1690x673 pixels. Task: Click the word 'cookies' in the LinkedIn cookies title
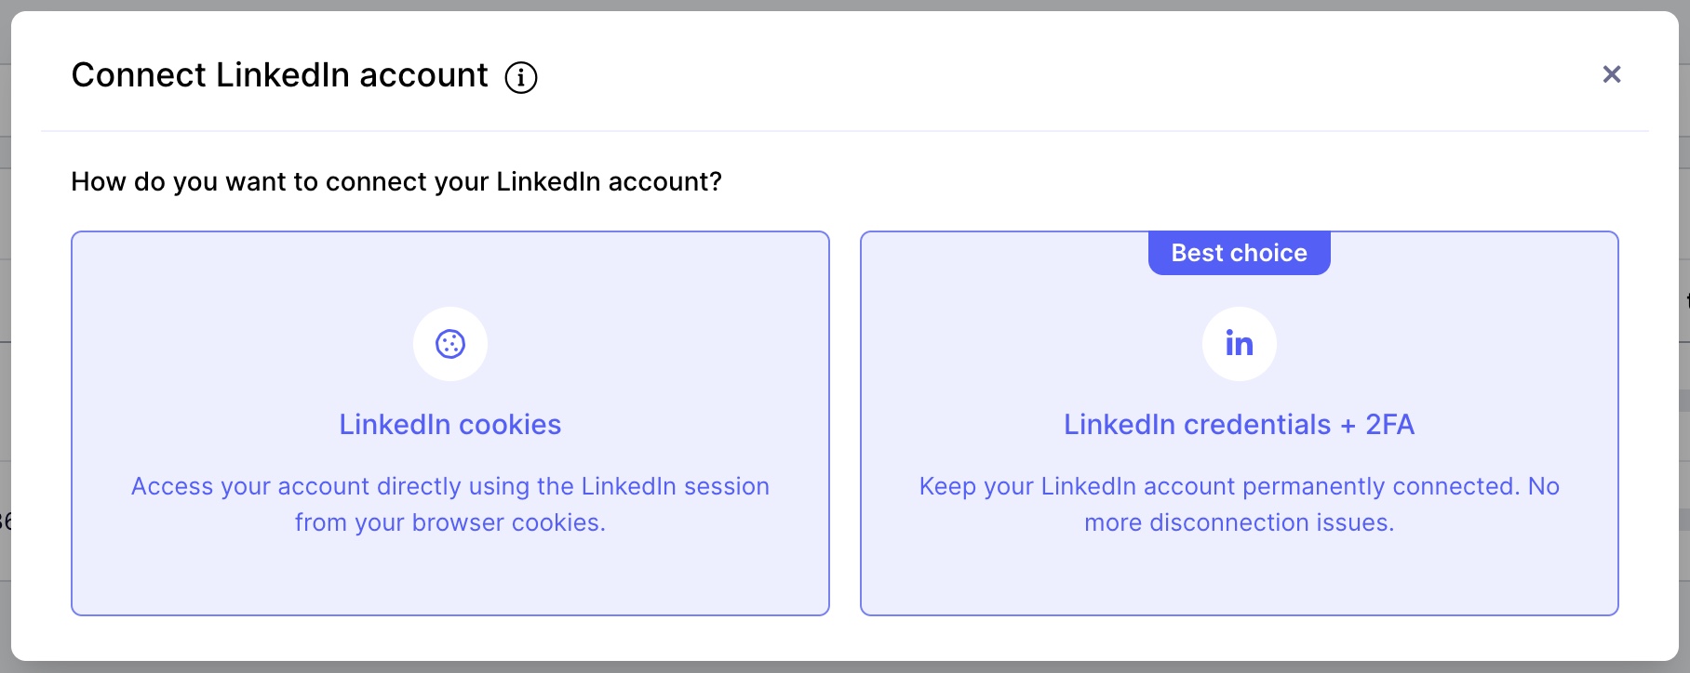coord(510,425)
